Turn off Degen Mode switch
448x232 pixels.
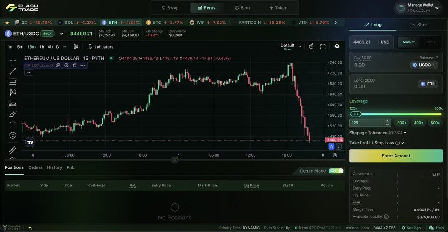point(336,171)
